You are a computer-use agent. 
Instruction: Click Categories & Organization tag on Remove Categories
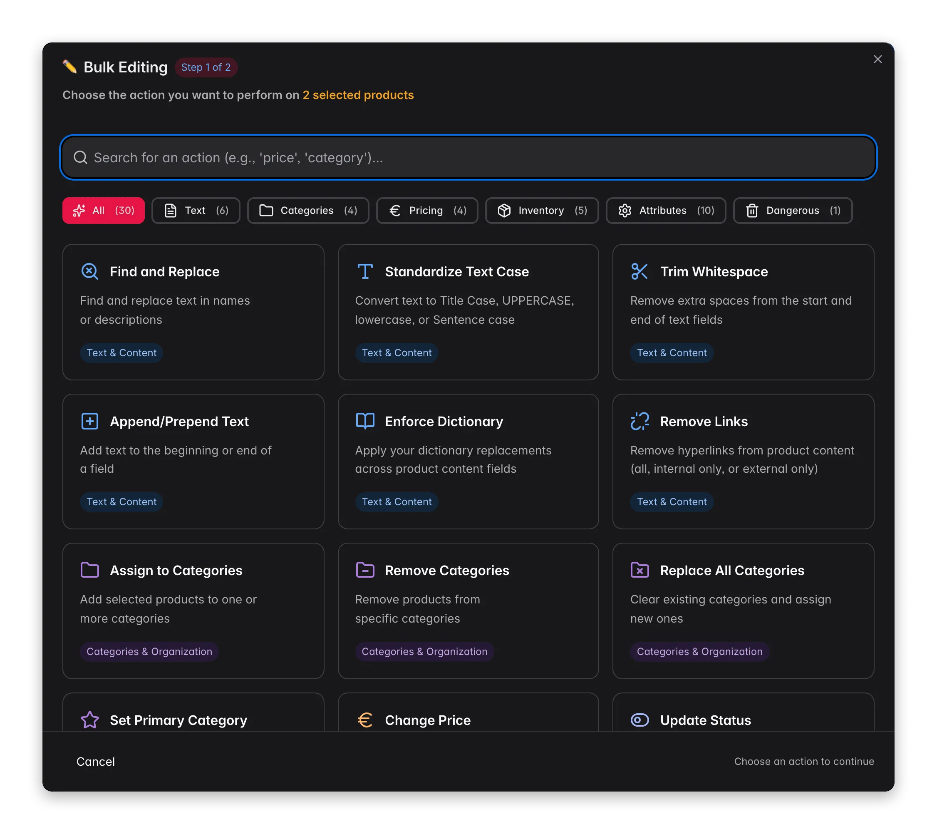click(x=424, y=652)
